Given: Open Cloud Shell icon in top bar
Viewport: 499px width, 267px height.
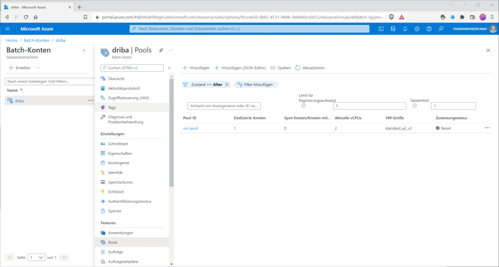Looking at the screenshot, I should coord(381,29).
